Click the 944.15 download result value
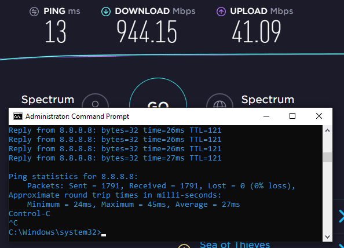The image size is (344, 248). click(147, 32)
